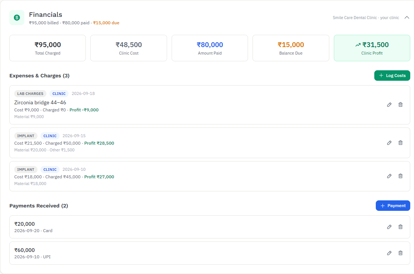The image size is (414, 274).
Task: Edit the ₹20,000 Card payment
Action: click(x=389, y=227)
